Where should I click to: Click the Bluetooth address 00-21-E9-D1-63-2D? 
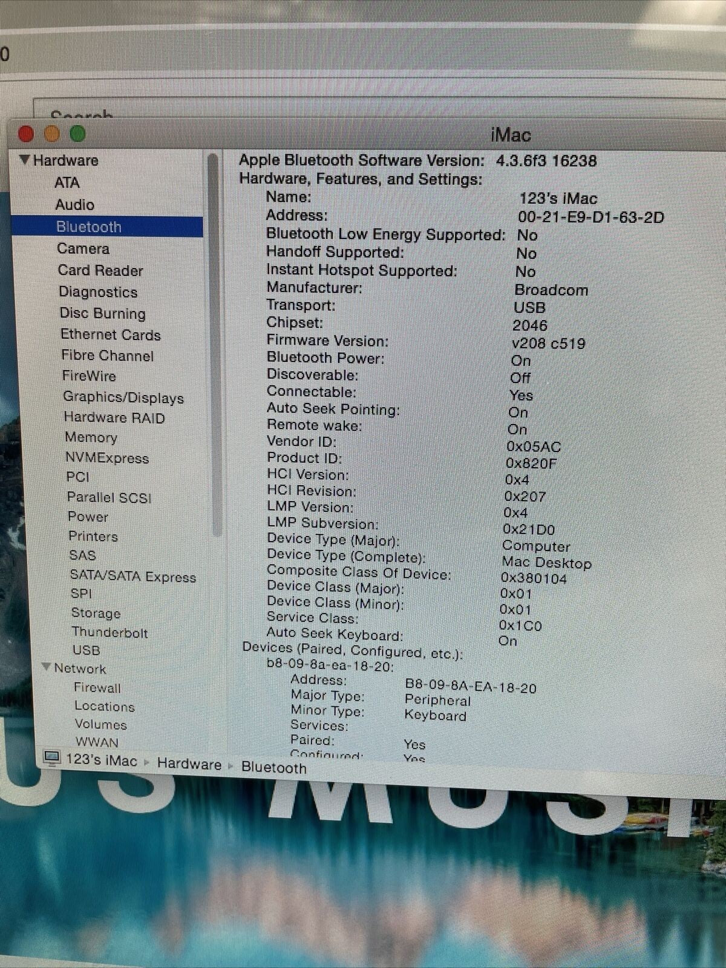(x=590, y=217)
